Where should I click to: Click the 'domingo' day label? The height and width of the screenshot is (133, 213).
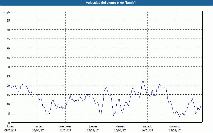pos(175,126)
